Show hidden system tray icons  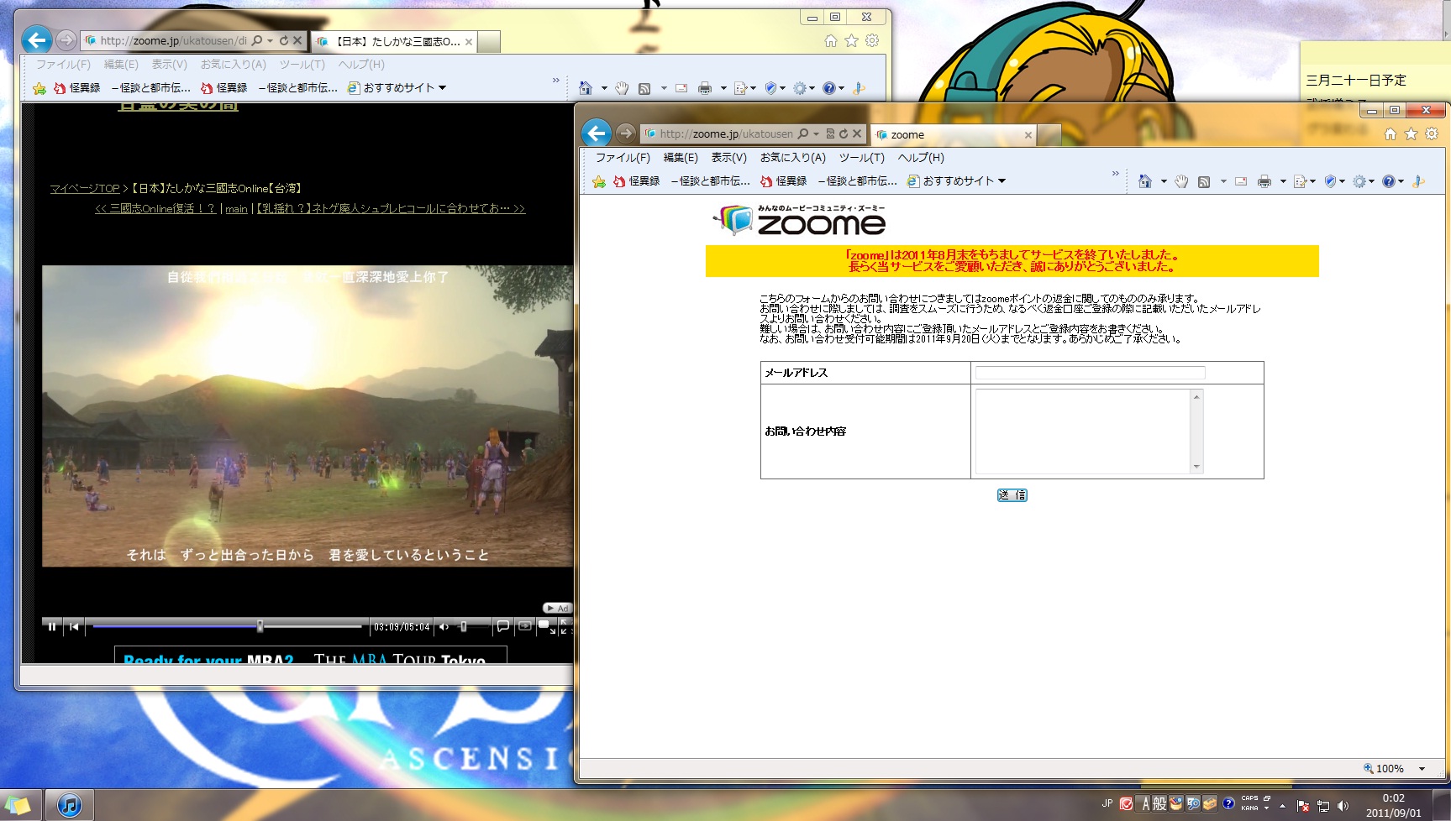[x=1282, y=806]
